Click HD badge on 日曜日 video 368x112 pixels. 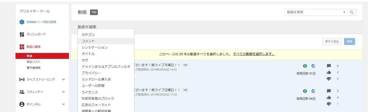tap(185, 90)
